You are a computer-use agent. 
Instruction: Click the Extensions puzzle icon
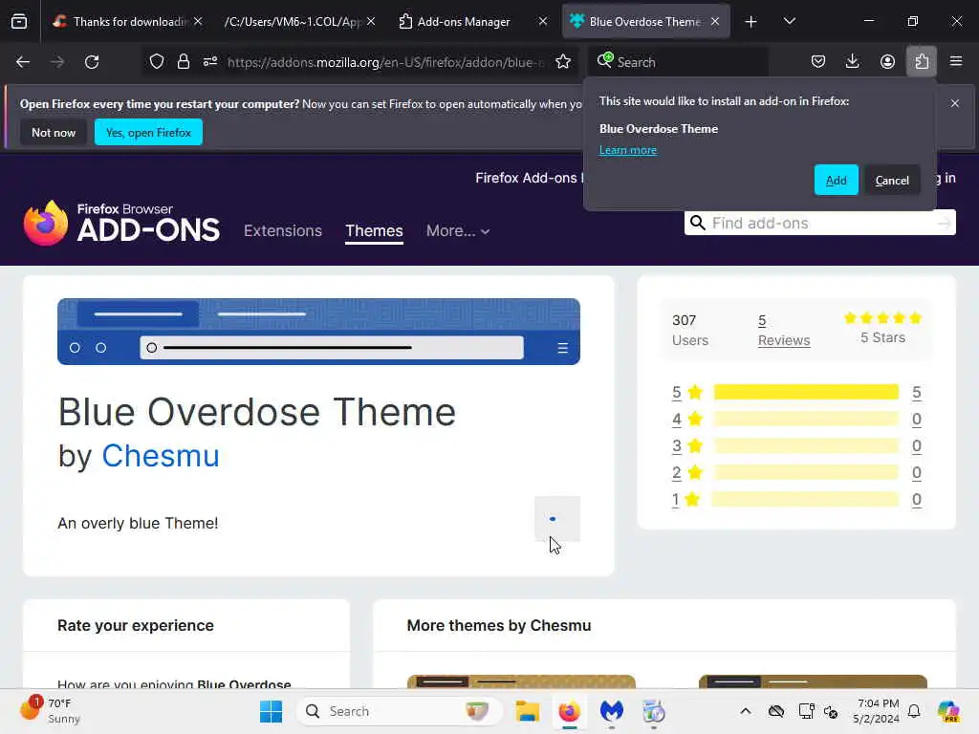(x=922, y=62)
